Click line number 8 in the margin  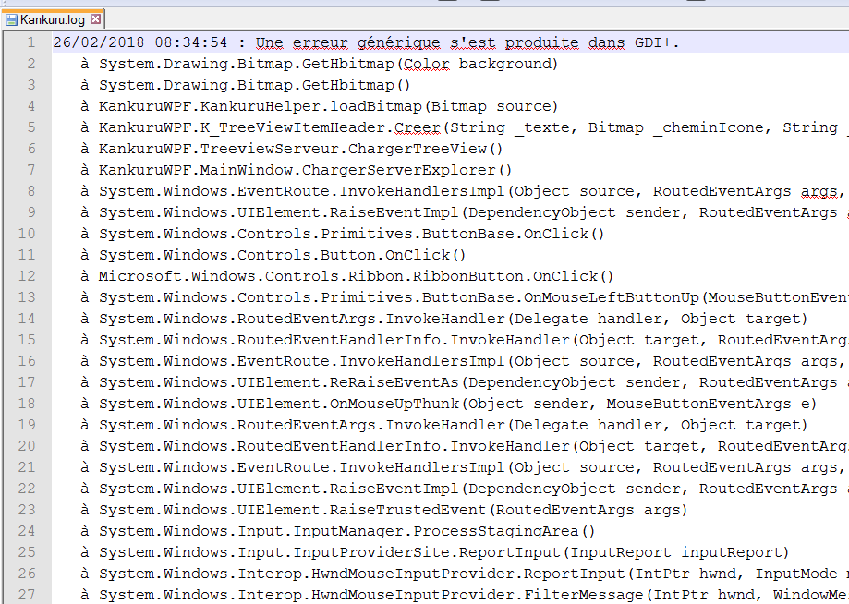pyautogui.click(x=30, y=191)
